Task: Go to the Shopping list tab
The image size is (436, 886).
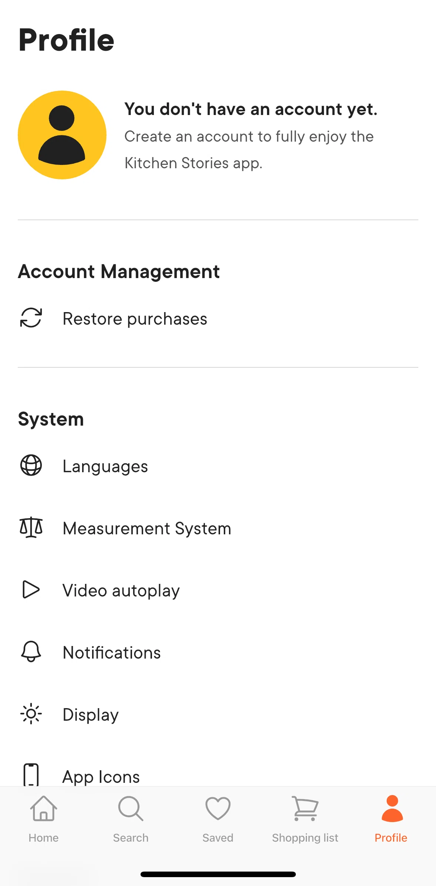Action: pyautogui.click(x=305, y=819)
